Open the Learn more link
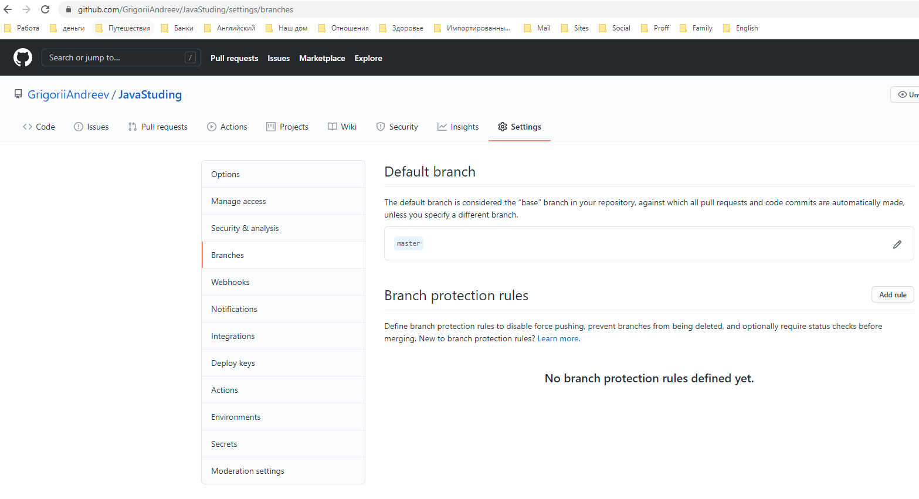 click(x=557, y=338)
